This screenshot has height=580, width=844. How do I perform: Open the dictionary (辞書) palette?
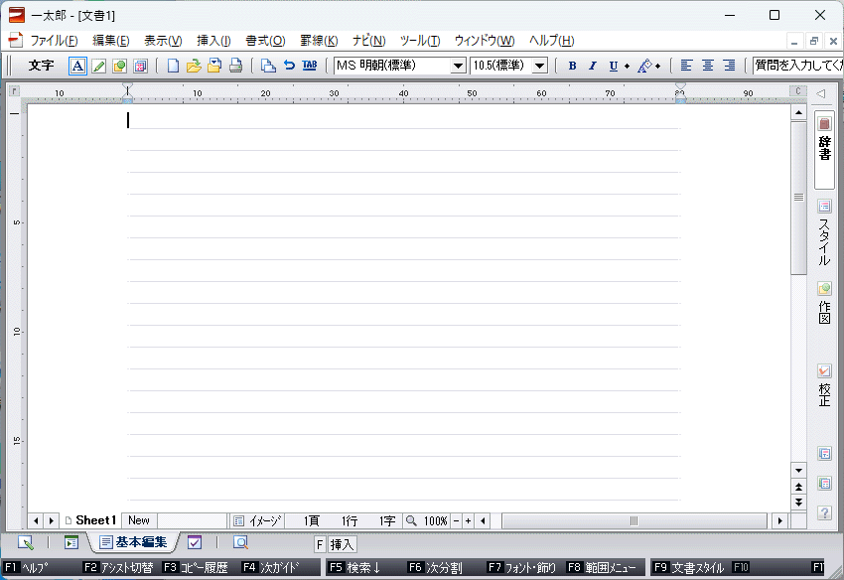point(824,149)
